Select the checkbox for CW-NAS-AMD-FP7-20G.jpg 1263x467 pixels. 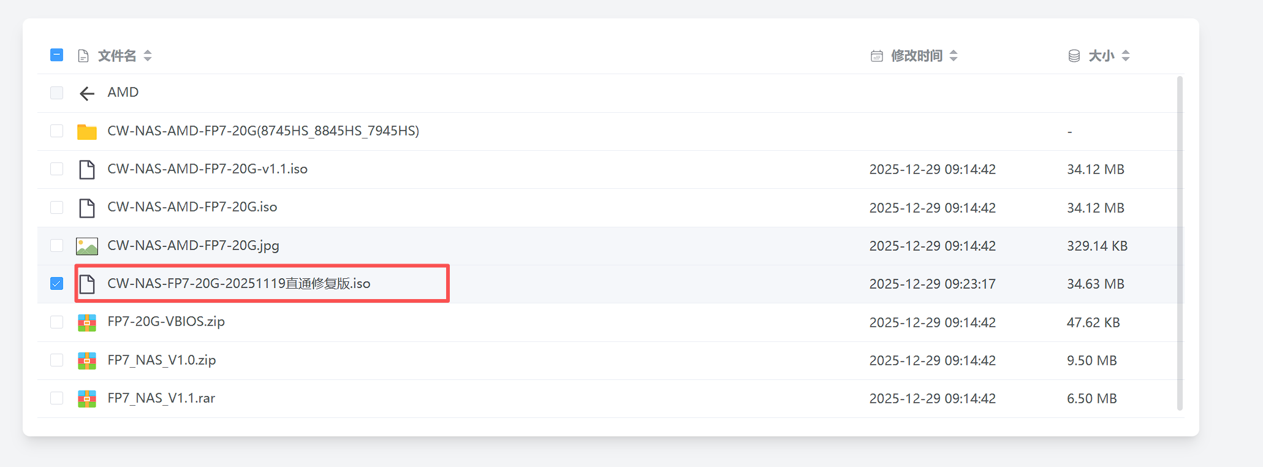(x=56, y=246)
